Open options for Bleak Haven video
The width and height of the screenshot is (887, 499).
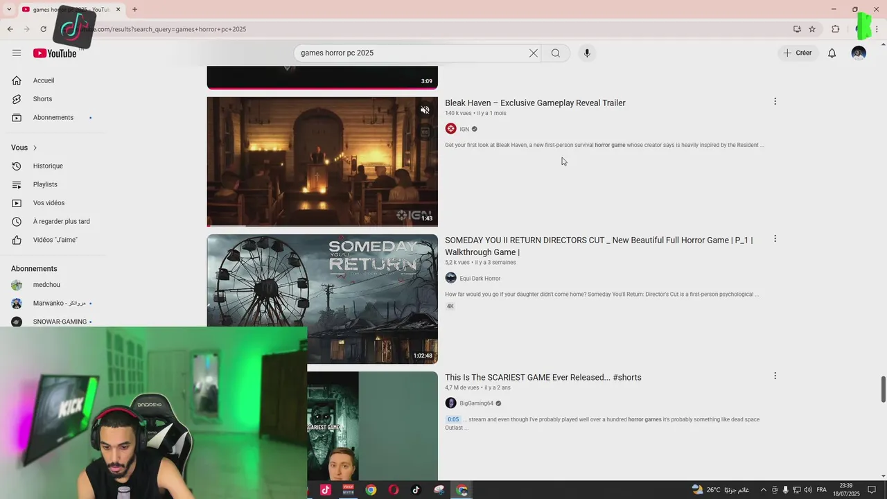pos(775,101)
